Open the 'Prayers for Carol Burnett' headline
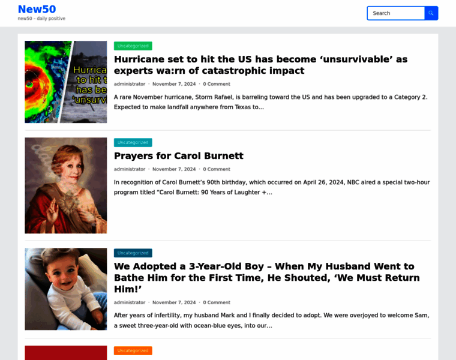This screenshot has height=360, width=456. pos(179,156)
